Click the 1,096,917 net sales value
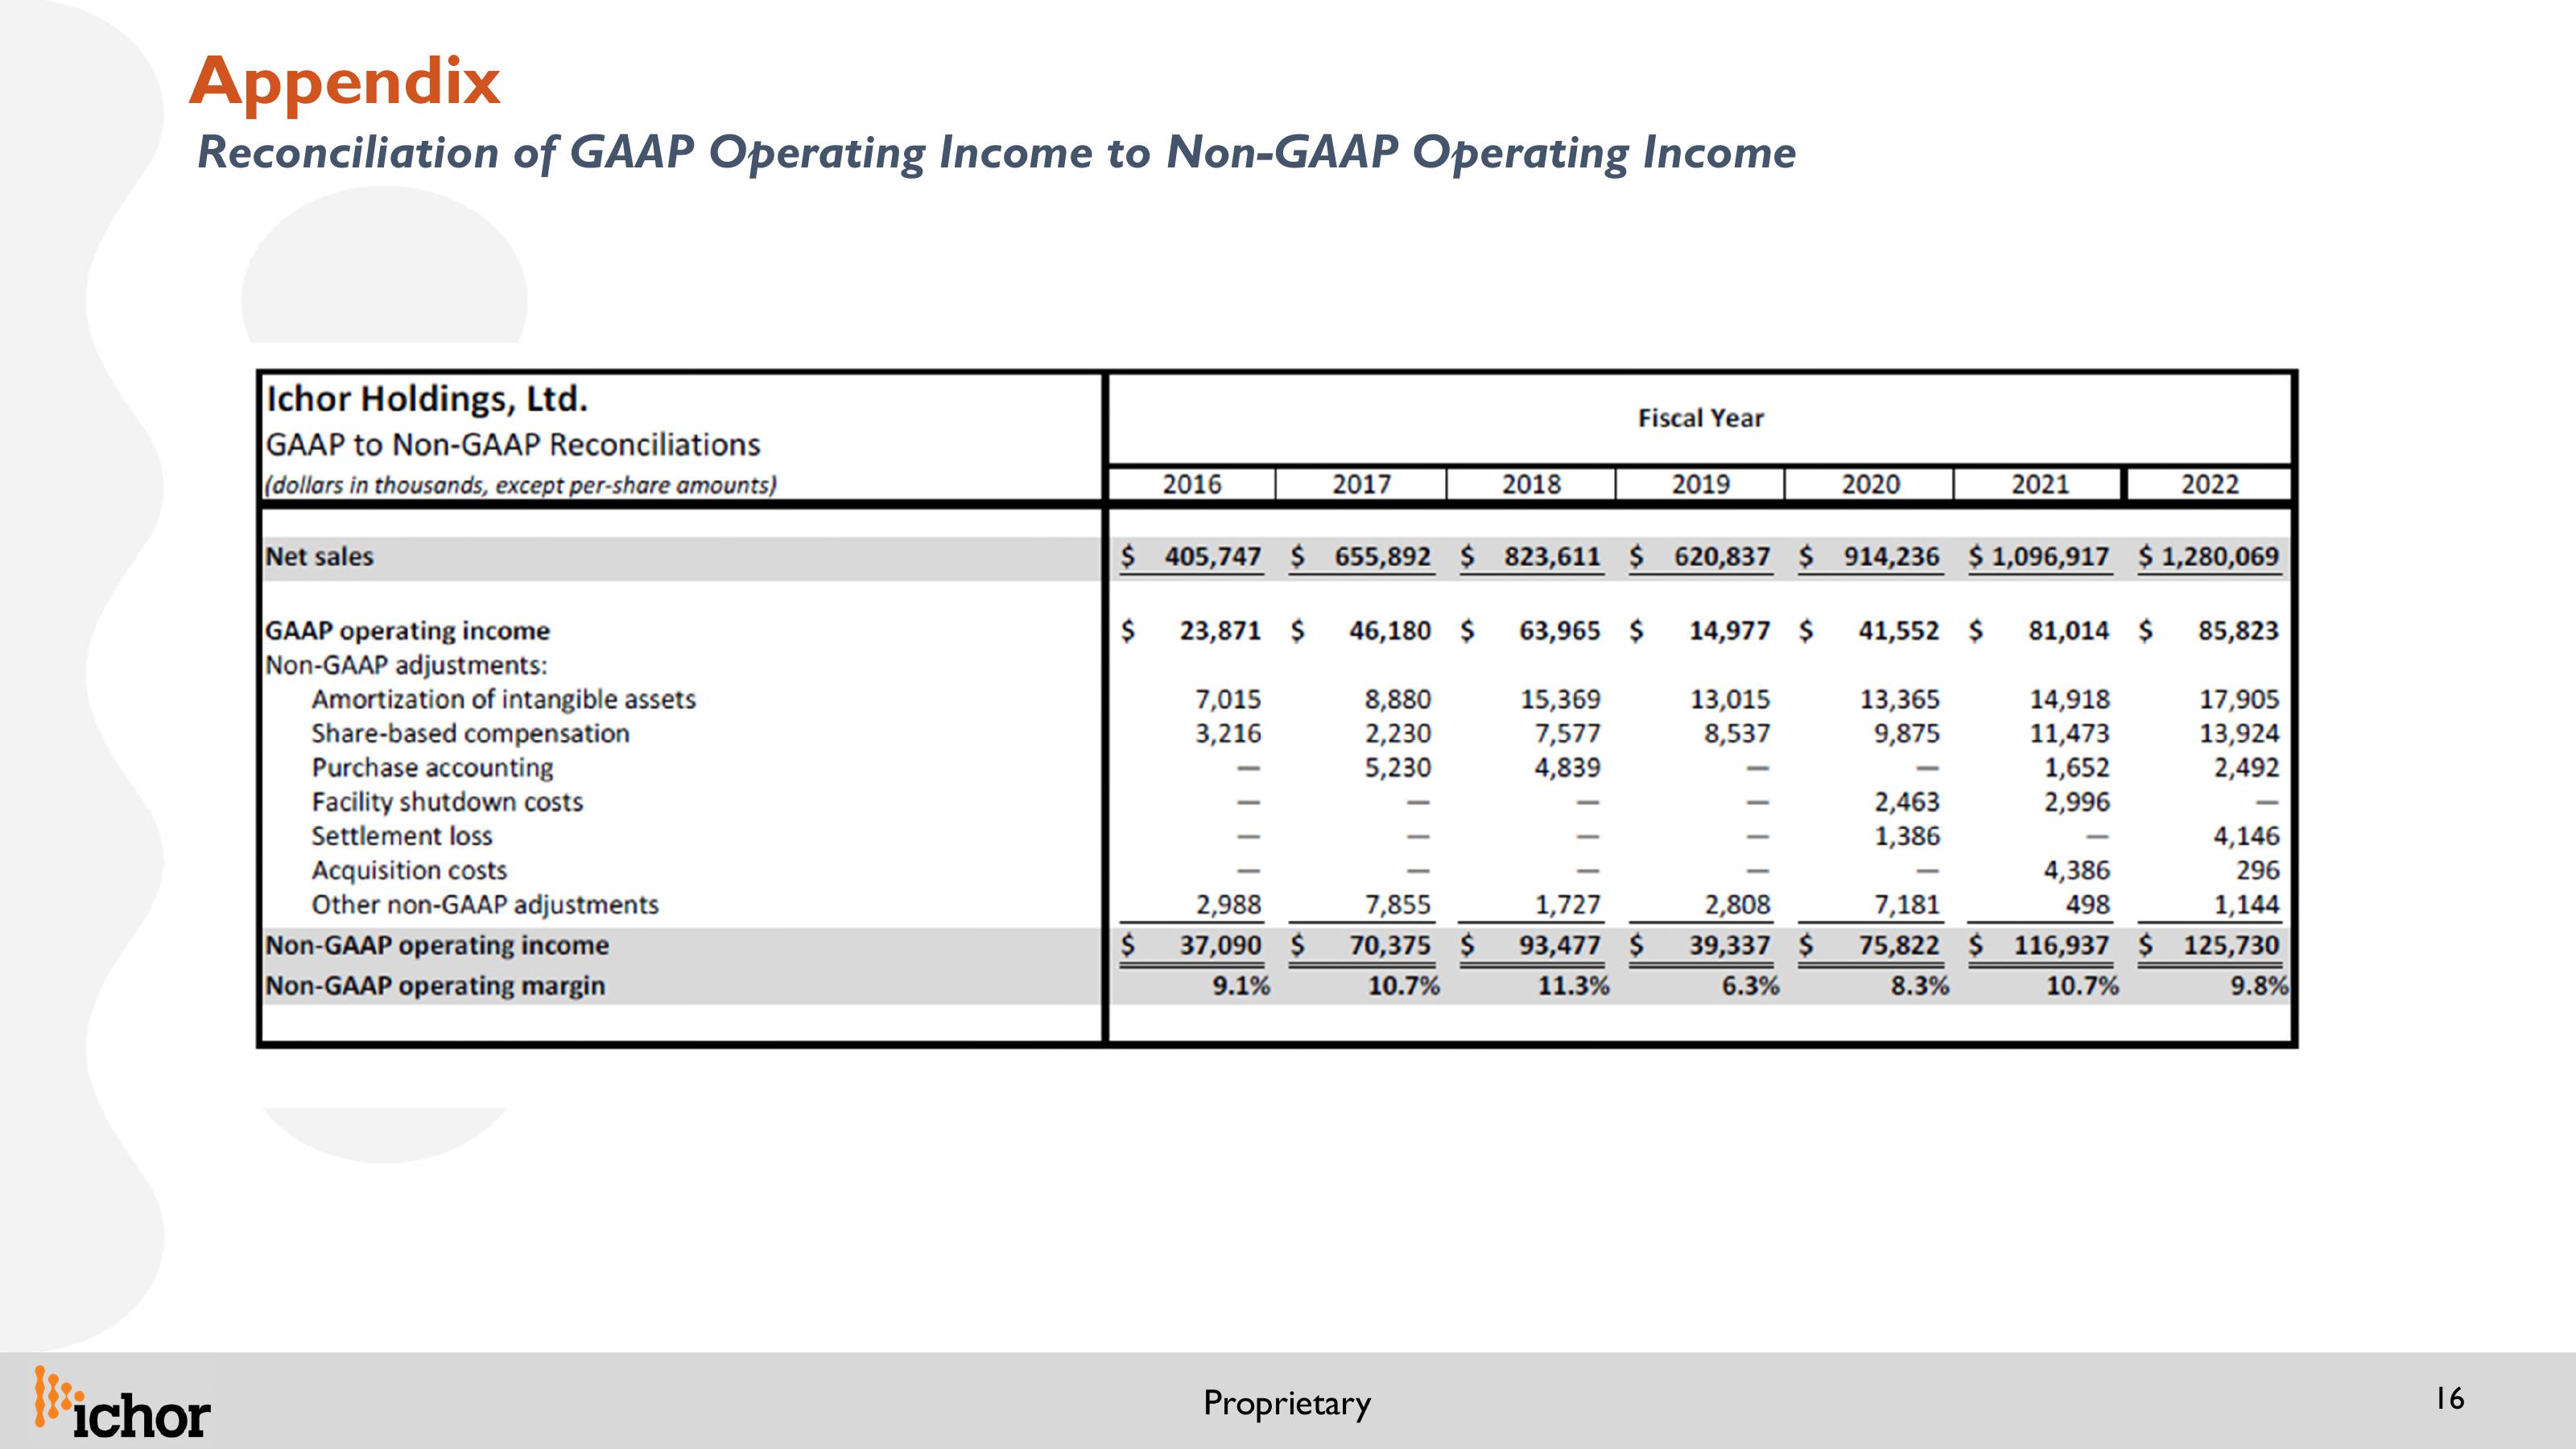 point(2050,557)
